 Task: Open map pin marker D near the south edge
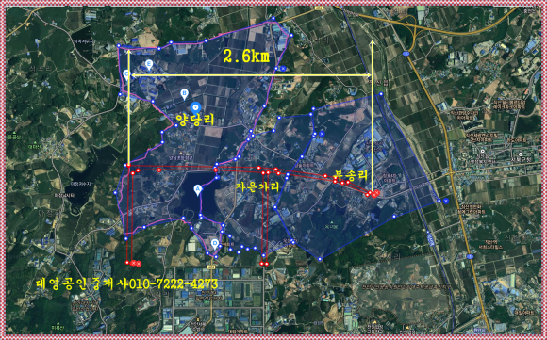pos(215,244)
